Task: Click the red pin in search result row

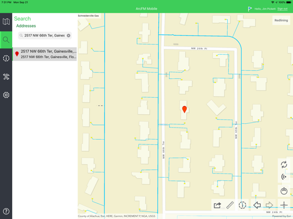Action: pos(17,54)
